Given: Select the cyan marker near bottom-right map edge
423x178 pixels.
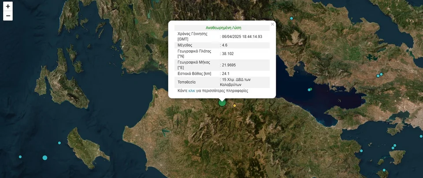Looking at the screenshot, I should (384, 170).
